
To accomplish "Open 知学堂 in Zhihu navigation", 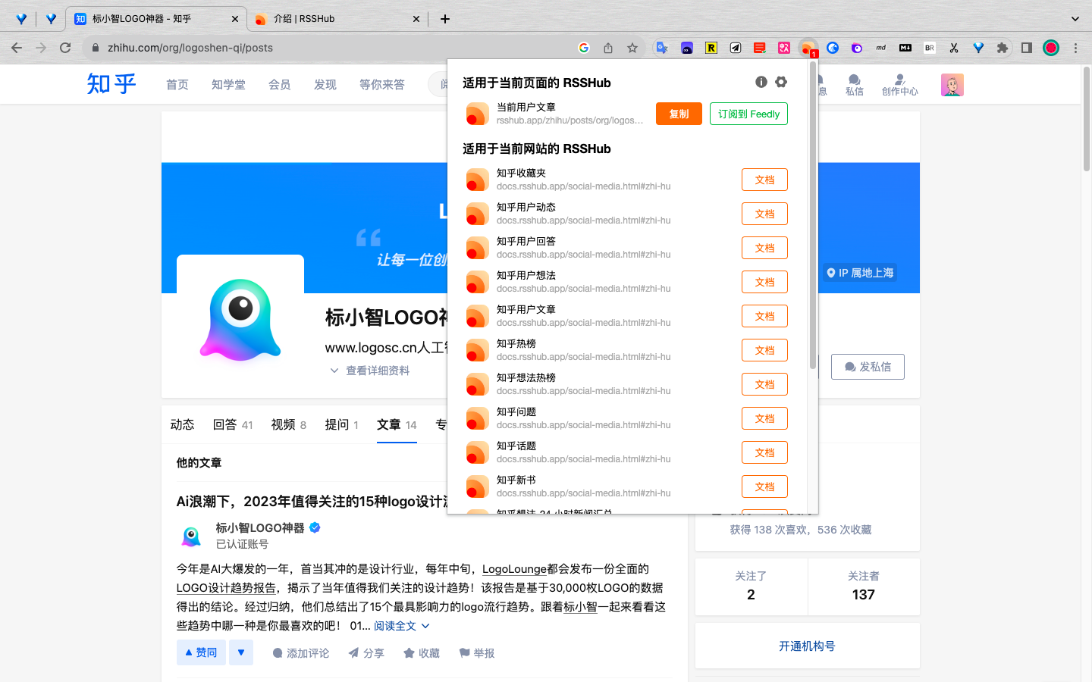I will [x=228, y=84].
